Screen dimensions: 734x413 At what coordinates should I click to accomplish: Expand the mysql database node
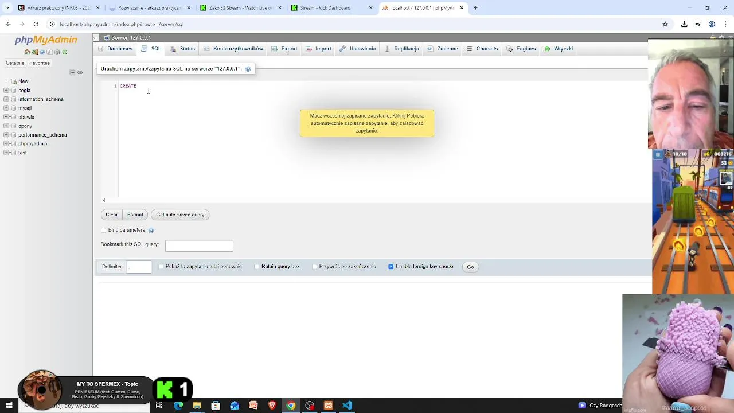pos(6,108)
